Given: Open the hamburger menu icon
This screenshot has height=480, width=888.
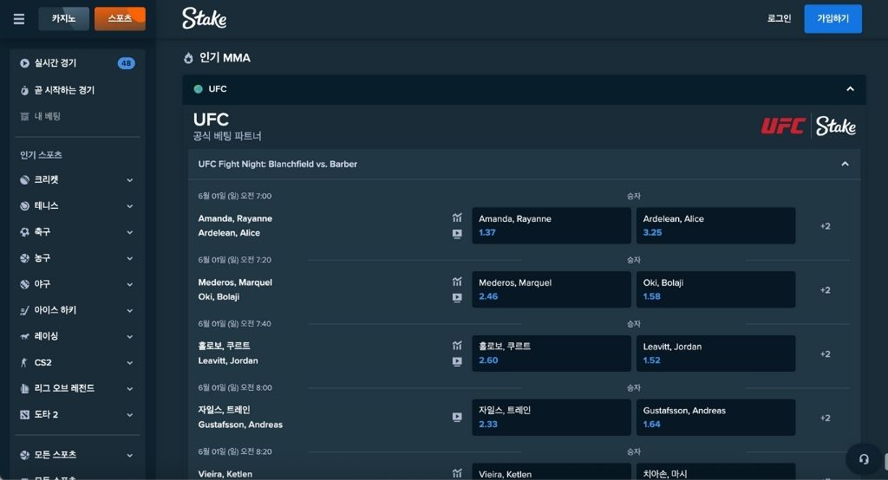Looking at the screenshot, I should pyautogui.click(x=19, y=19).
